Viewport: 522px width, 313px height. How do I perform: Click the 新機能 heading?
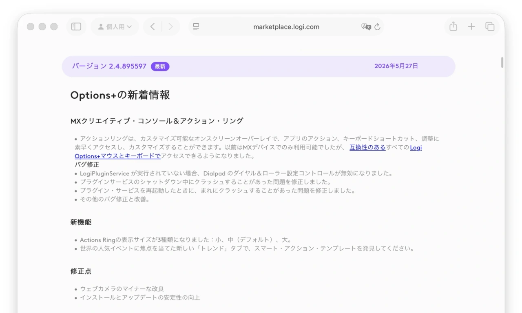[x=81, y=222]
